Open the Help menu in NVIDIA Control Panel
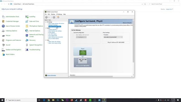 (64, 14)
